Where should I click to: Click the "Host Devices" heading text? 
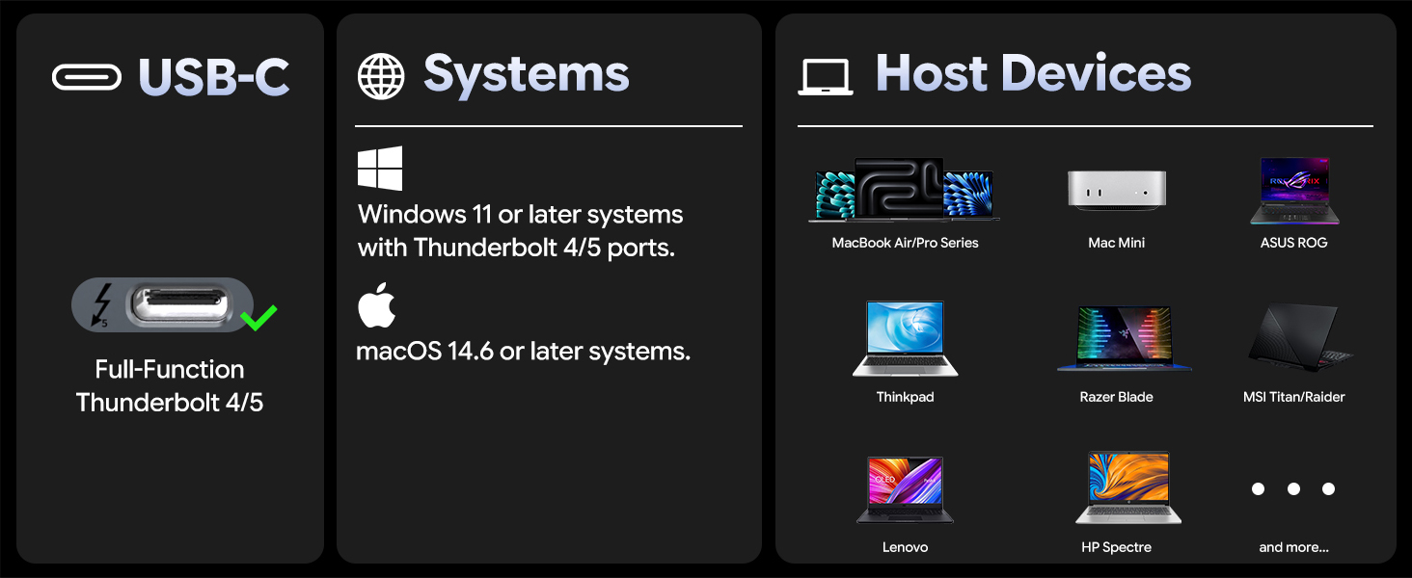[1033, 74]
